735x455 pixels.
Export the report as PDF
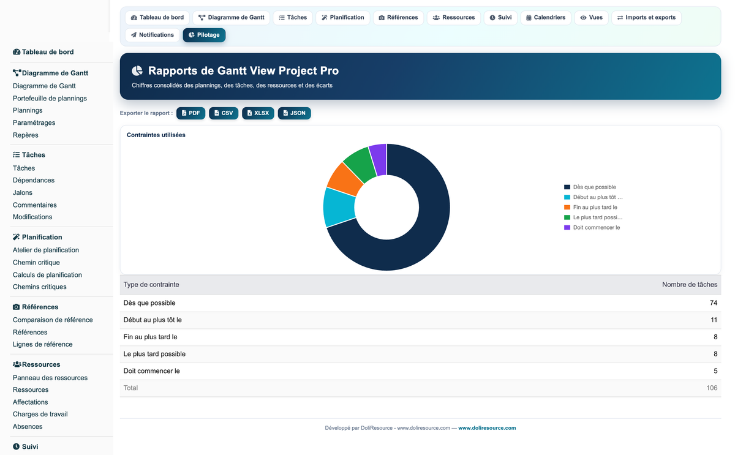190,113
